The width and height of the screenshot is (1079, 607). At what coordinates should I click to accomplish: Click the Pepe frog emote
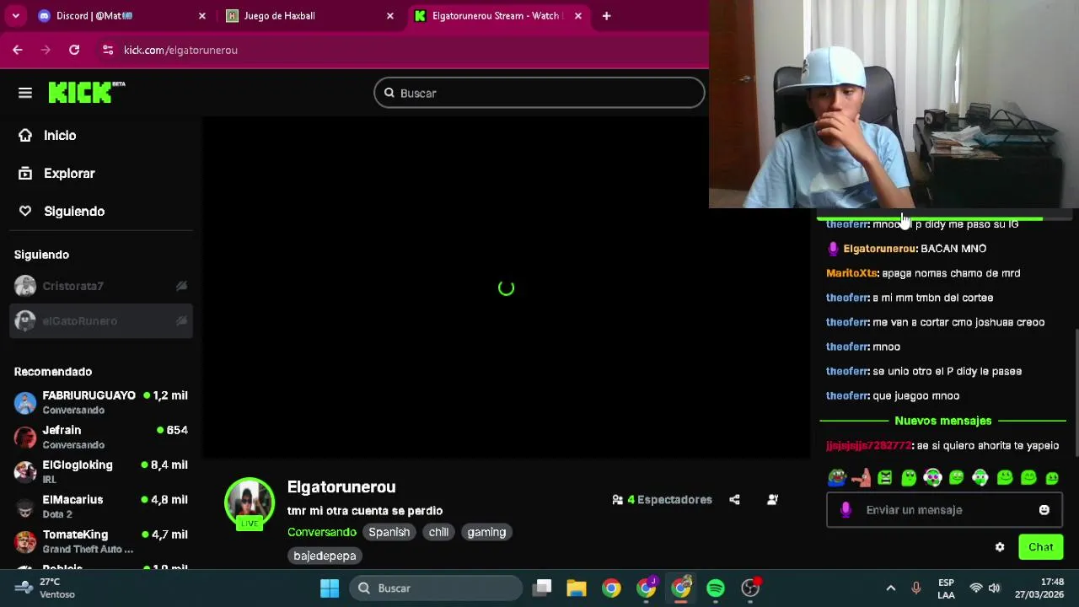836,478
